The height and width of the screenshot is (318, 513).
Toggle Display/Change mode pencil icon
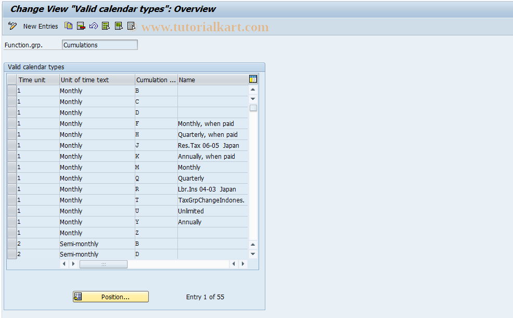pos(12,26)
